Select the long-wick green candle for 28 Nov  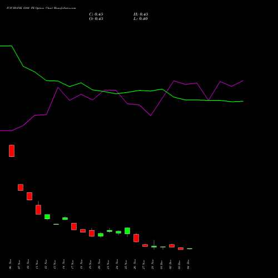154,246
